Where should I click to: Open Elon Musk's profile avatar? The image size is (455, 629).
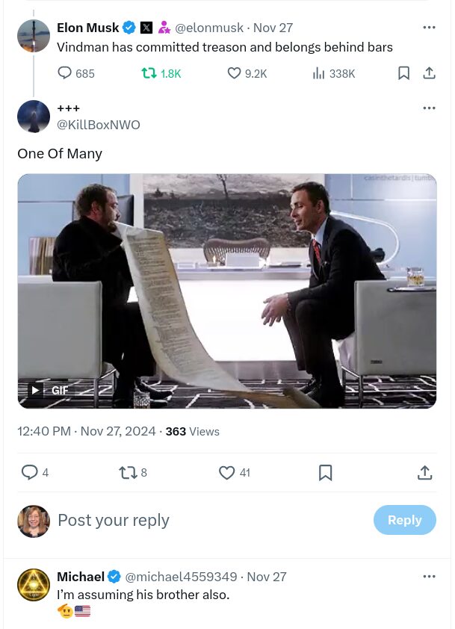[34, 36]
